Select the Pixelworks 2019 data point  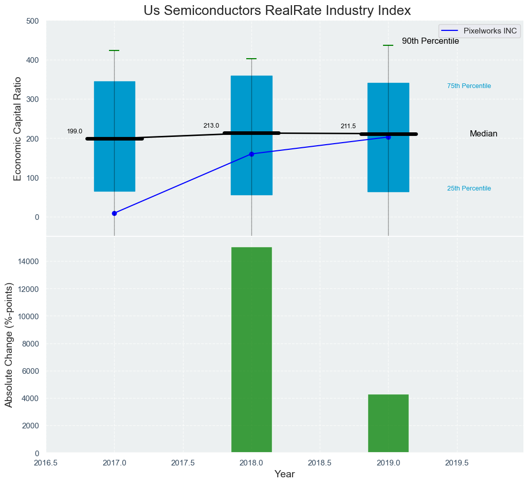(388, 137)
